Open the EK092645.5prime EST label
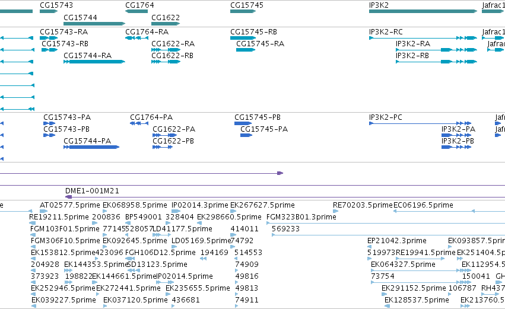The image size is (505, 309). click(135, 241)
